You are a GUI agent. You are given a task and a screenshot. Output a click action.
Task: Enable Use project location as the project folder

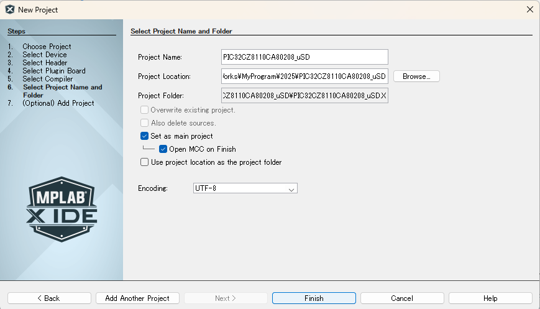pos(145,162)
